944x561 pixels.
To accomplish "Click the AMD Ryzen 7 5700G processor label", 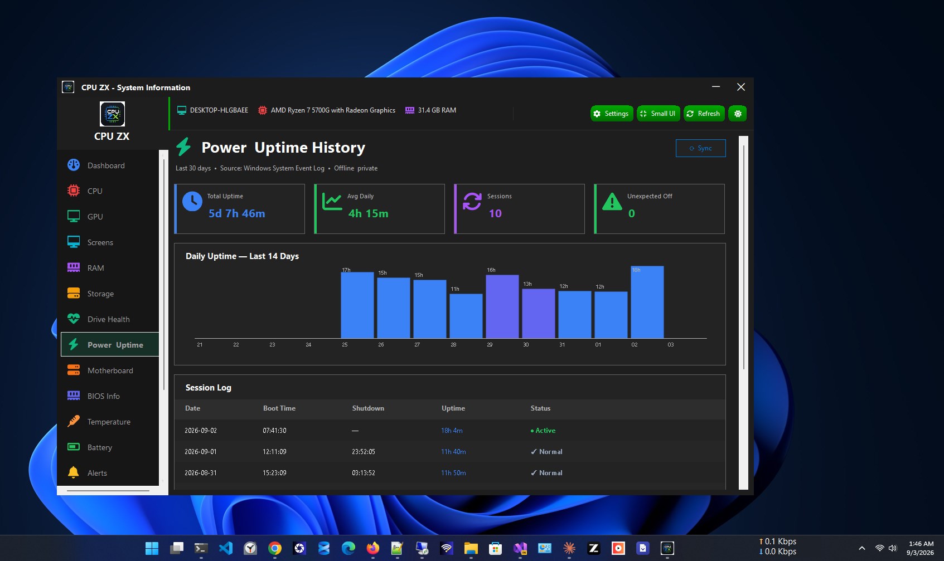I will click(x=333, y=110).
